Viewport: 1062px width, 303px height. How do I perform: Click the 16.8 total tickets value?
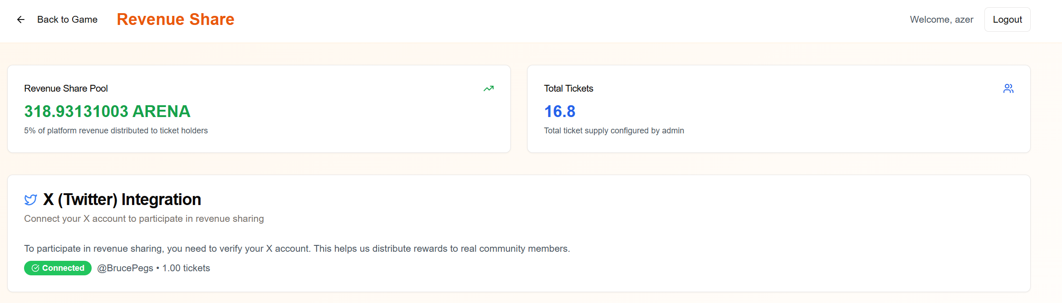(x=559, y=111)
